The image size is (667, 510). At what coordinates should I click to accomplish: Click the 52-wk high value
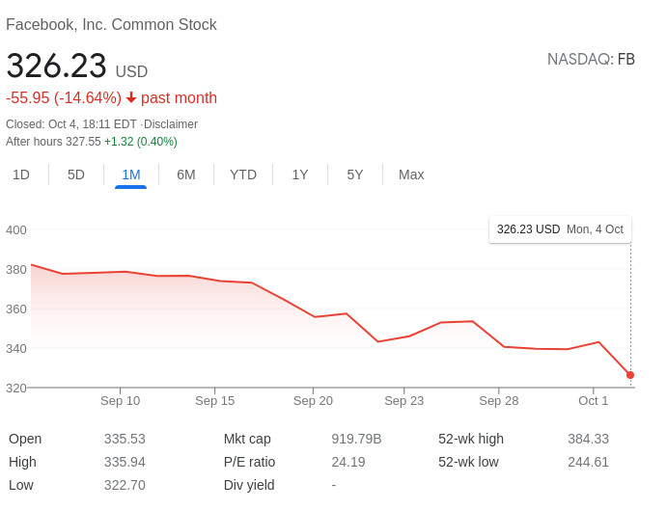click(x=588, y=439)
